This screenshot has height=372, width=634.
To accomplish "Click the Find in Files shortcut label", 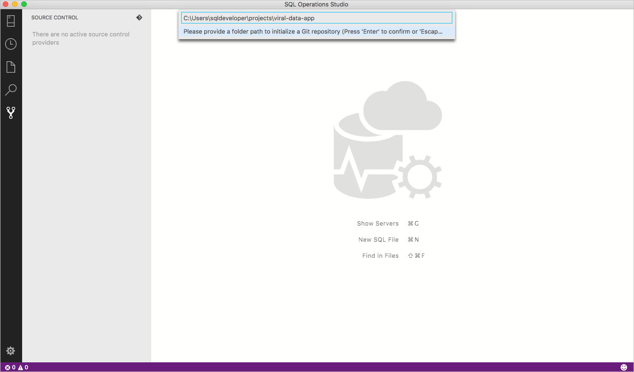I will (380, 256).
